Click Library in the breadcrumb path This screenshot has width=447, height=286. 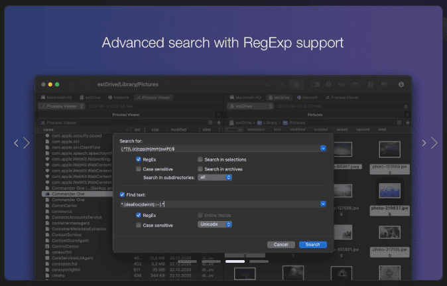(267, 123)
